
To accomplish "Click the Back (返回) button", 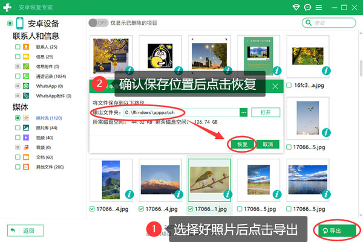I will [25, 231].
